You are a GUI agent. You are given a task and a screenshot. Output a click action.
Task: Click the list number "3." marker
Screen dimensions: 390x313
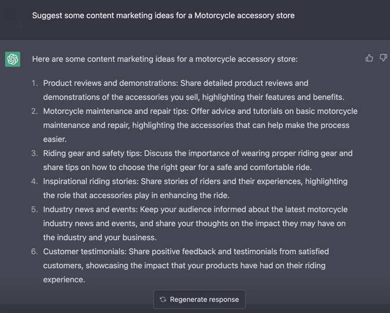(35, 153)
